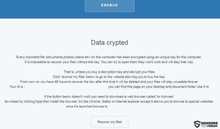This screenshot has height=129, width=220.
Task: Select the 'Data crypted' heading
Action: (109, 43)
